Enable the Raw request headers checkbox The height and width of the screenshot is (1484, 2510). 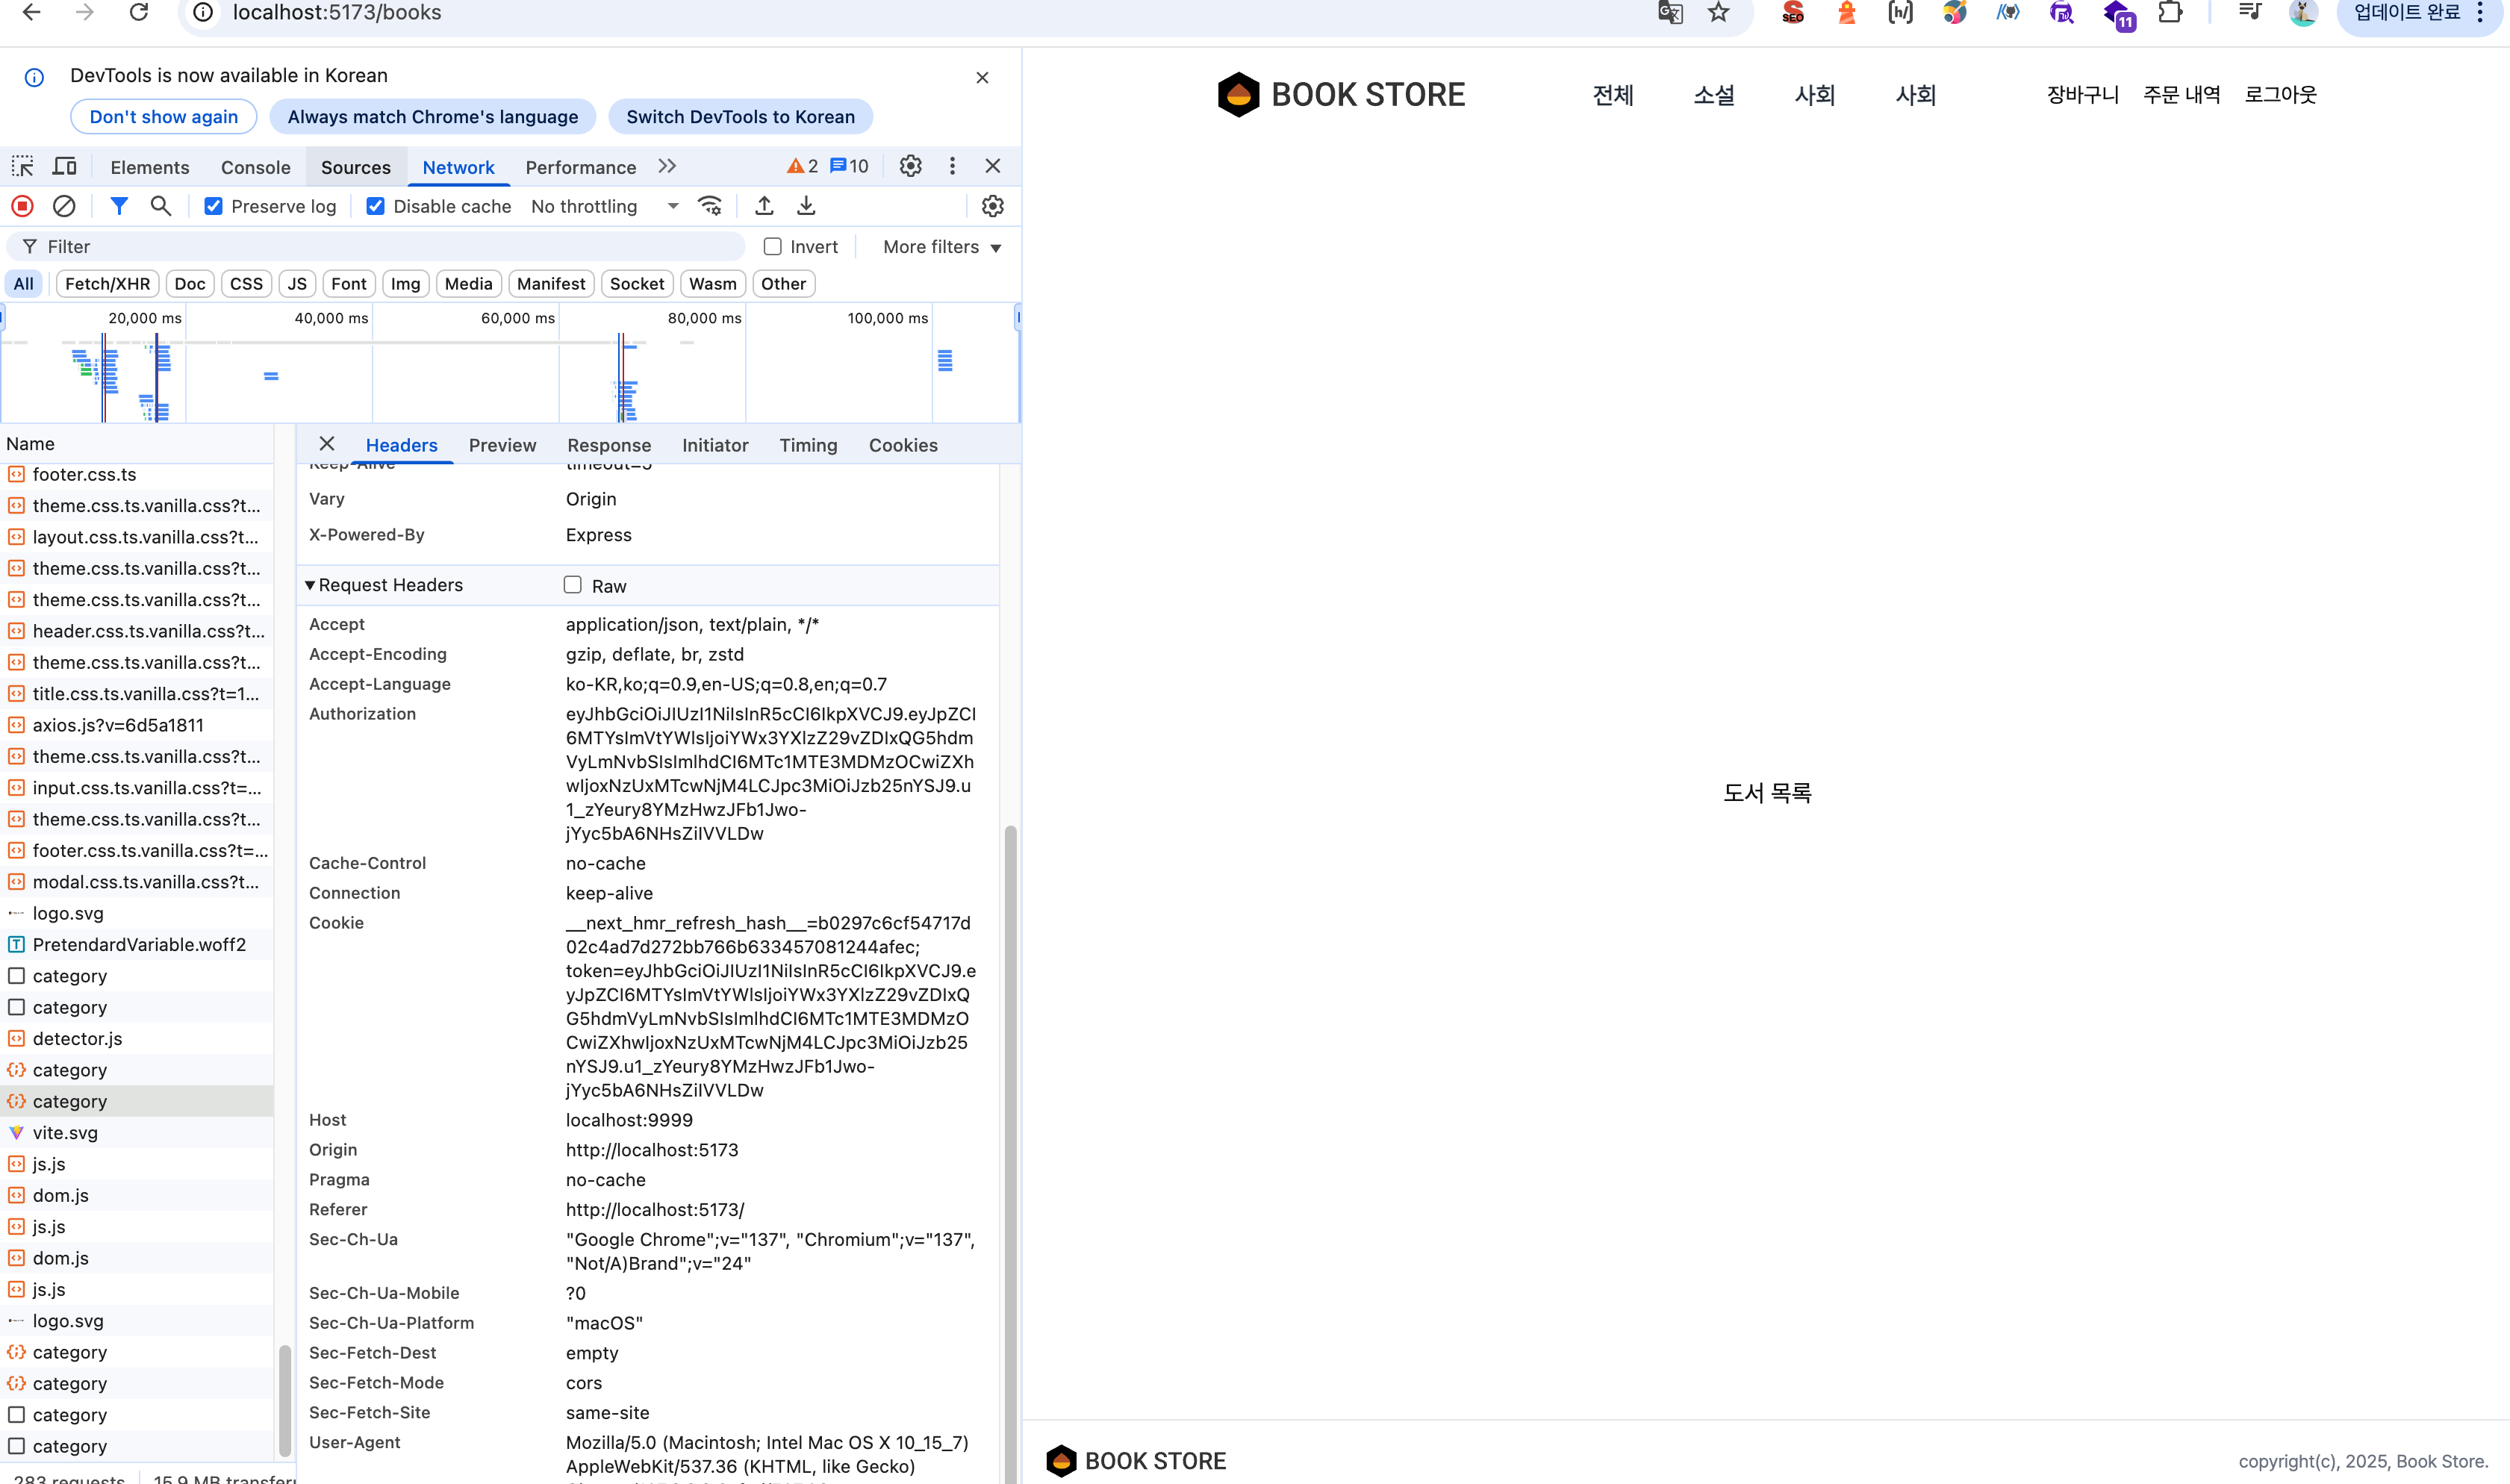(x=572, y=585)
